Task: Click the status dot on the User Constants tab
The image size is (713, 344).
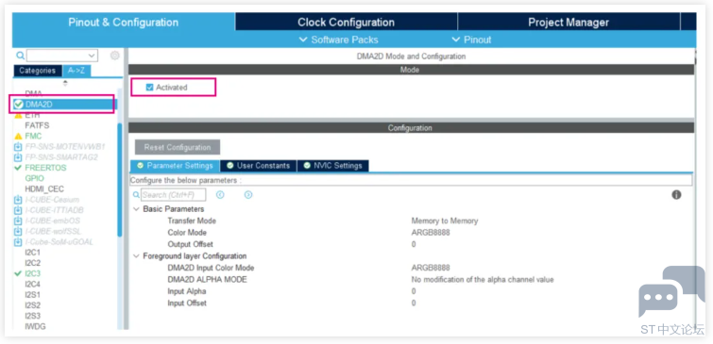Action: point(230,166)
